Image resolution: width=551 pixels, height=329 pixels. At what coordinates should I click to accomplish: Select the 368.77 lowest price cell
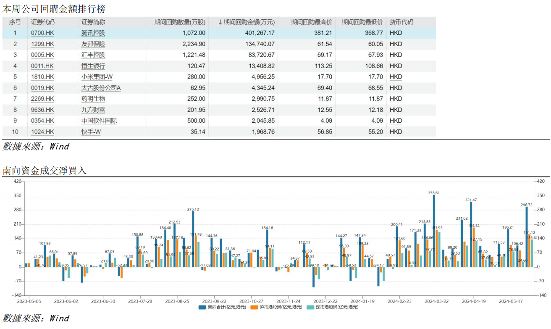[x=373, y=33]
